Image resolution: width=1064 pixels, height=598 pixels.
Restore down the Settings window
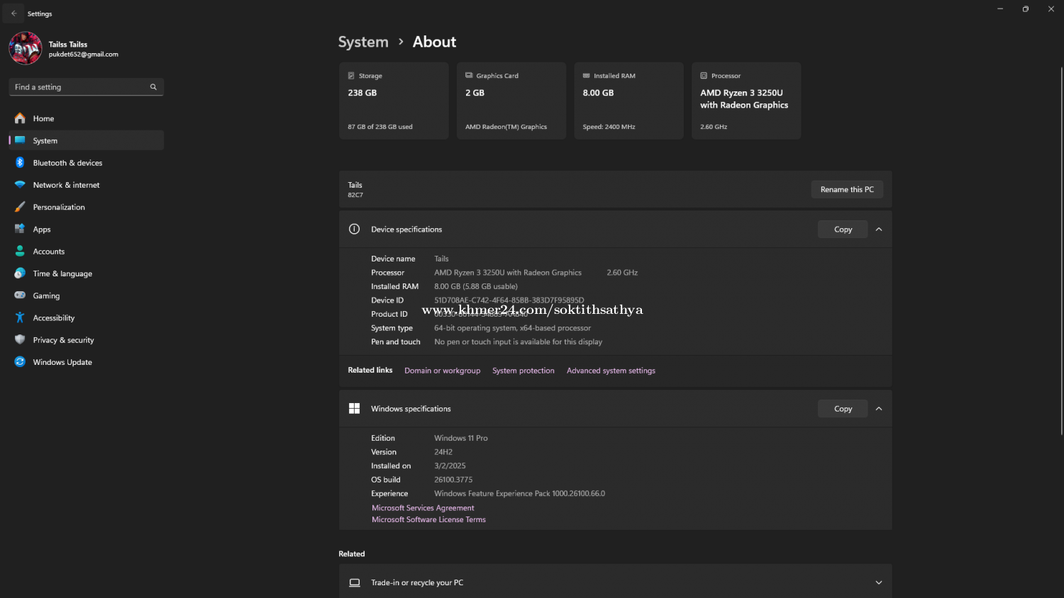[1026, 9]
